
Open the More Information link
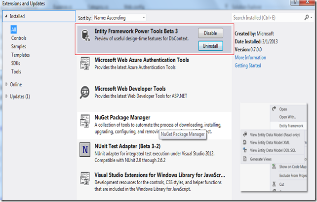pyautogui.click(x=250, y=58)
